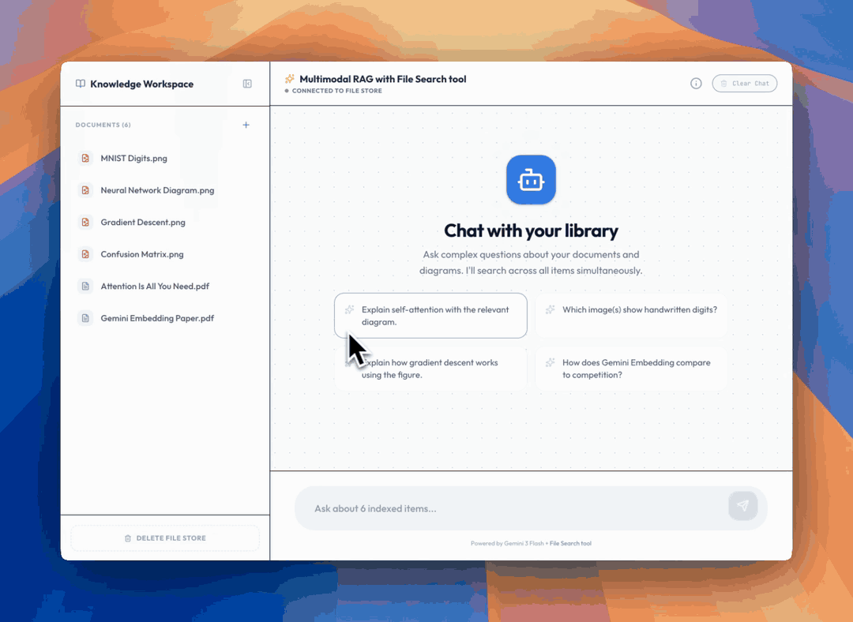Click the sparkle icon beside Multimodal RAG title
Viewport: 853px width, 622px height.
289,79
